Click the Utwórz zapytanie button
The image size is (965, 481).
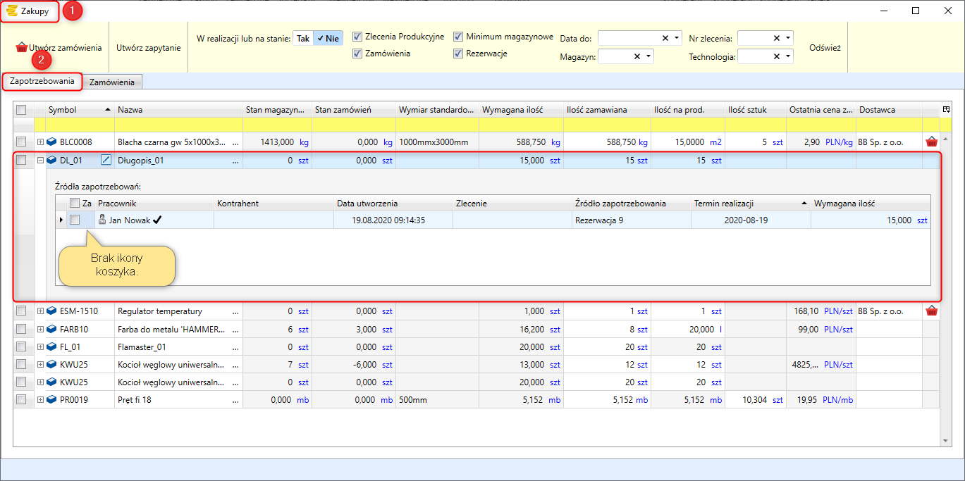click(148, 48)
